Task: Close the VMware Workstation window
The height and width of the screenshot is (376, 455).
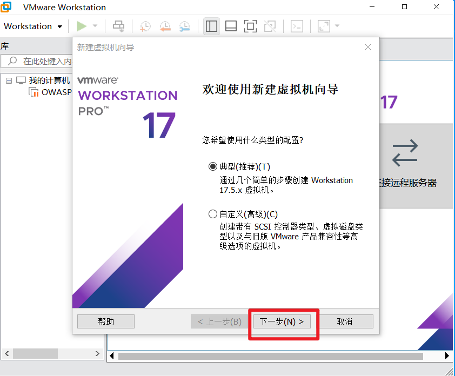Action: point(436,7)
